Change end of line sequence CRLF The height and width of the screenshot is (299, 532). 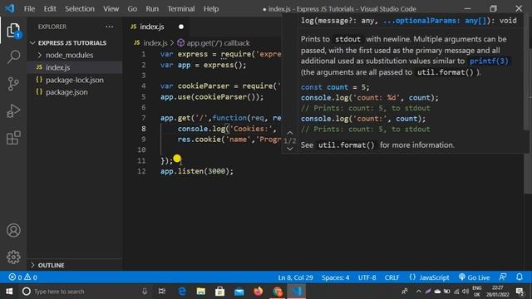point(392,277)
